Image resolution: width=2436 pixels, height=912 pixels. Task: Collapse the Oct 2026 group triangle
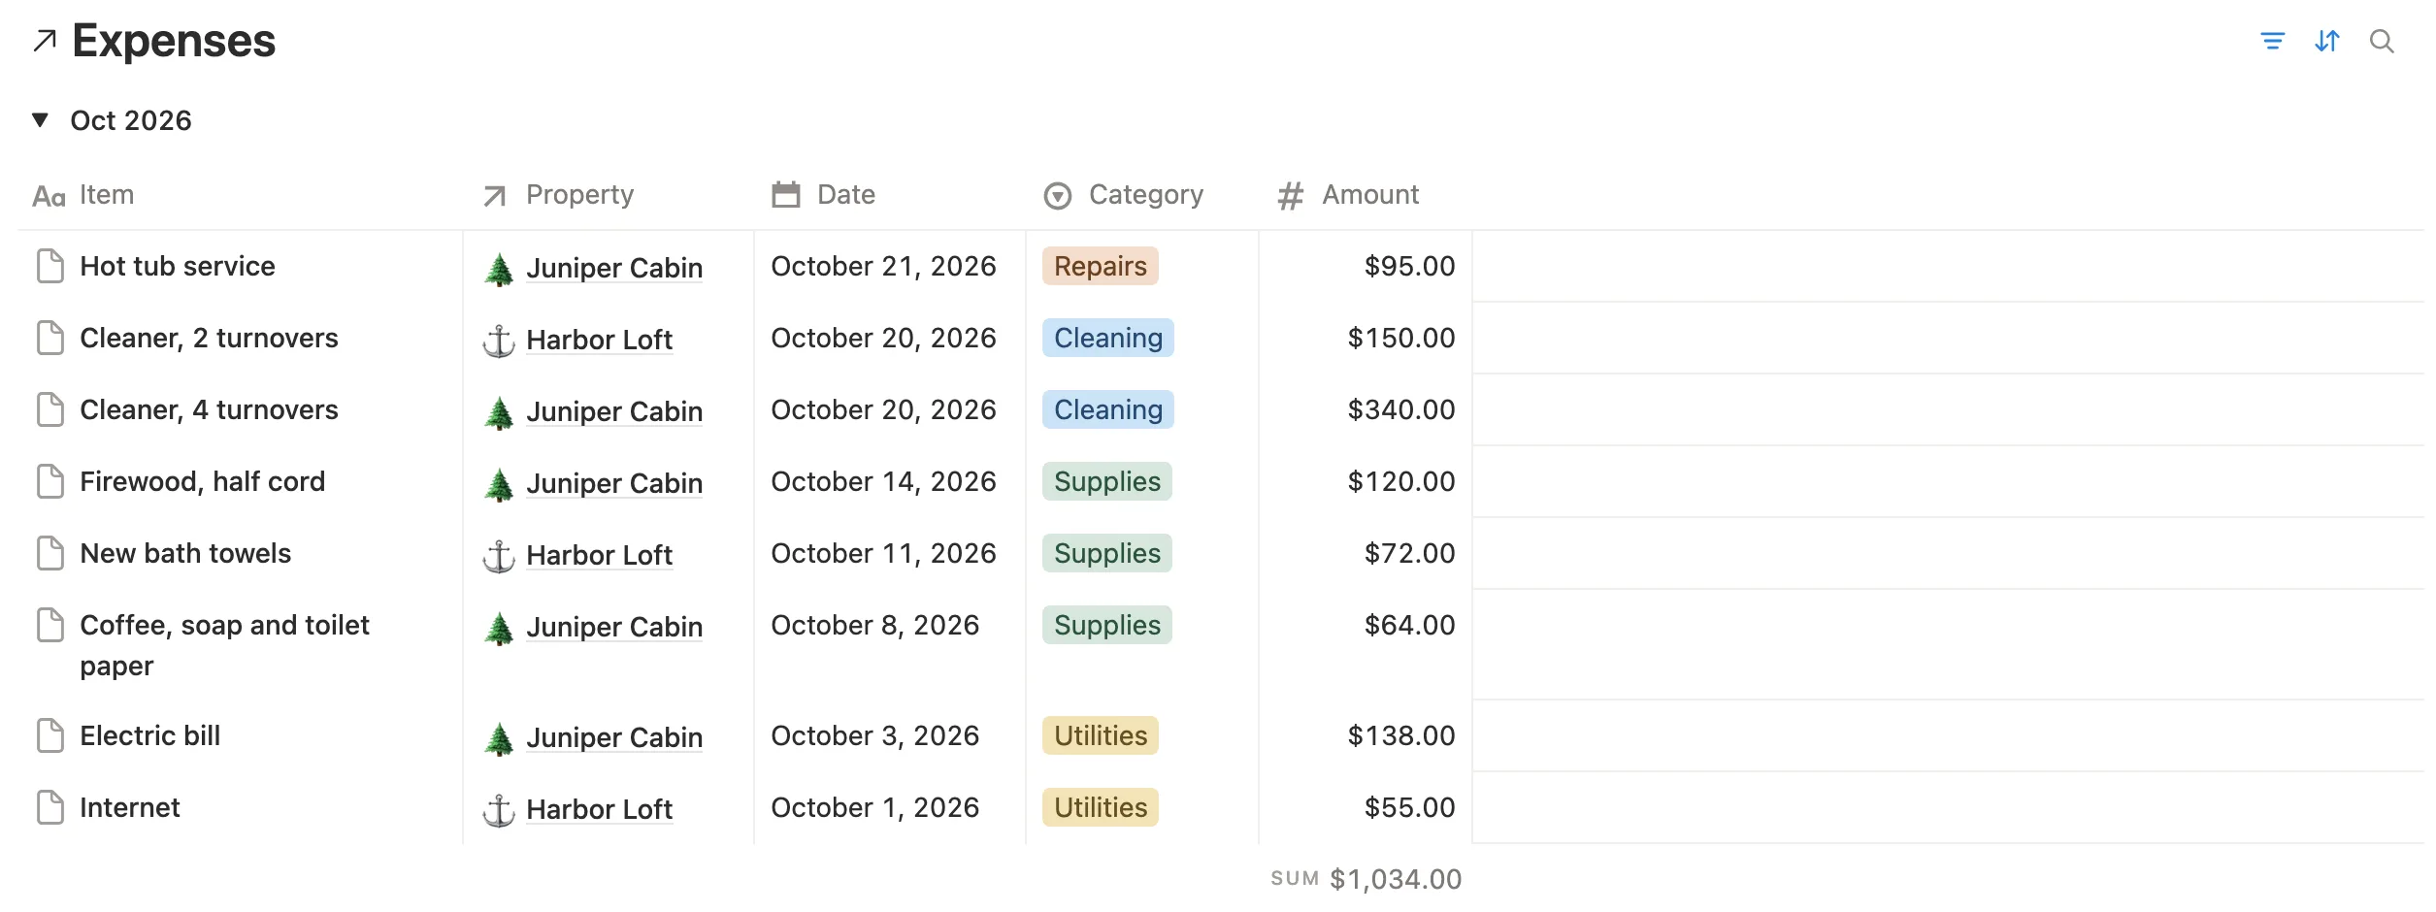point(40,120)
